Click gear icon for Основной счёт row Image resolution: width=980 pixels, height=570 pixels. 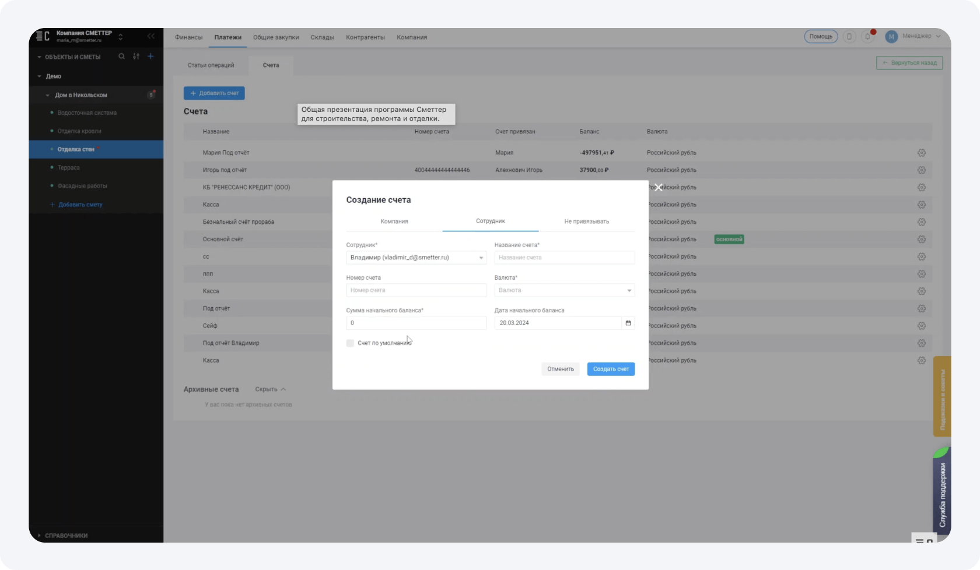(921, 240)
